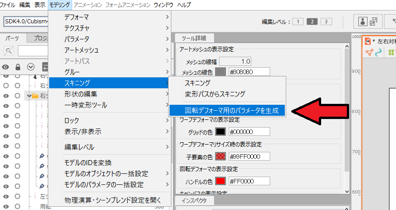Screen dimensions: 396x210
Task: Click the green grid icon in the canvas toolbar
Action: coord(391,52)
